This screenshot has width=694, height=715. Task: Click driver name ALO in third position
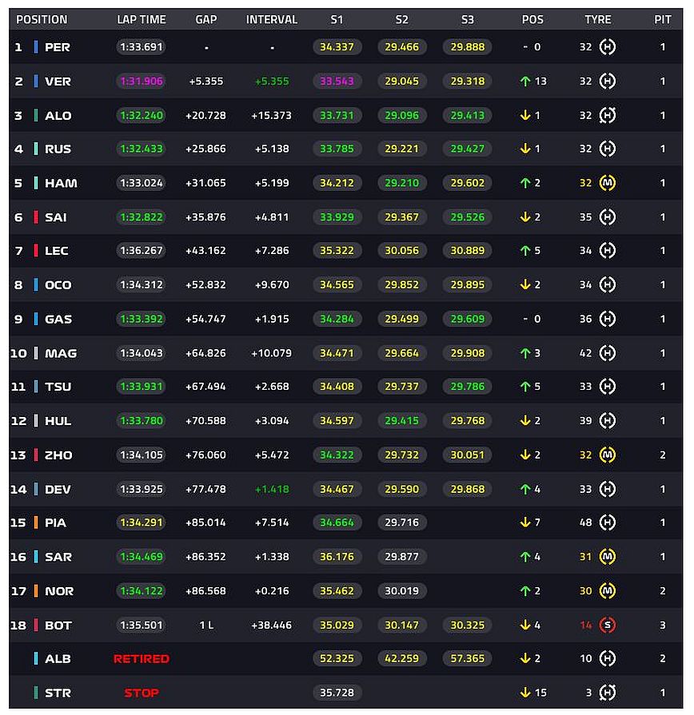(58, 116)
